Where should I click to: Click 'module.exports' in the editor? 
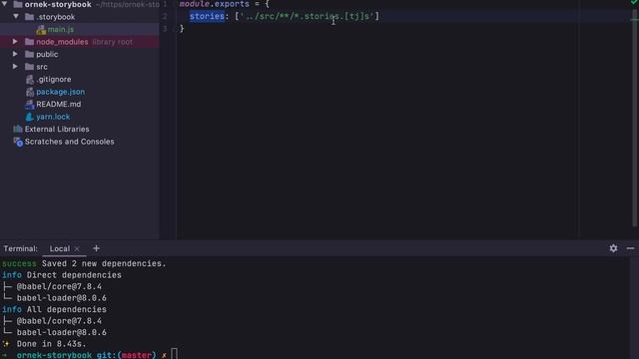click(215, 4)
